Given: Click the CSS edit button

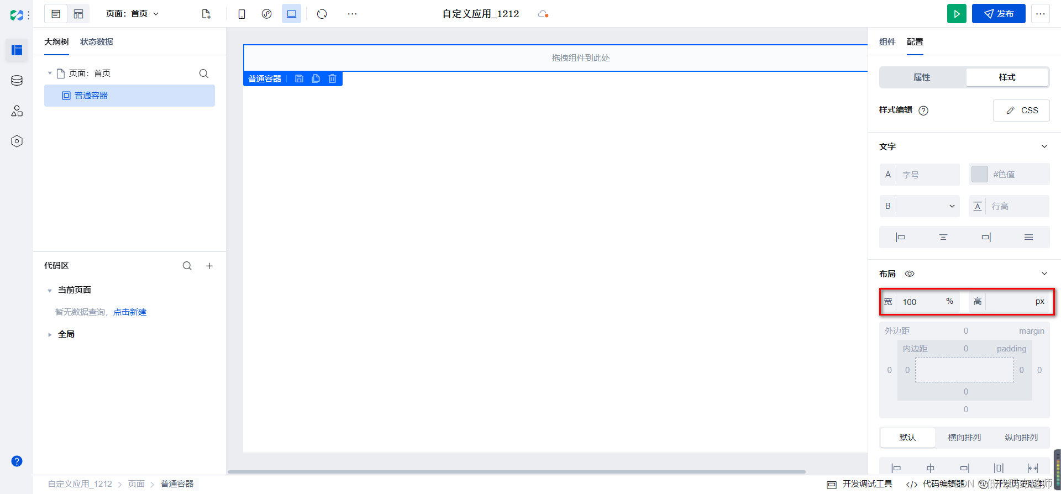Looking at the screenshot, I should point(1021,111).
